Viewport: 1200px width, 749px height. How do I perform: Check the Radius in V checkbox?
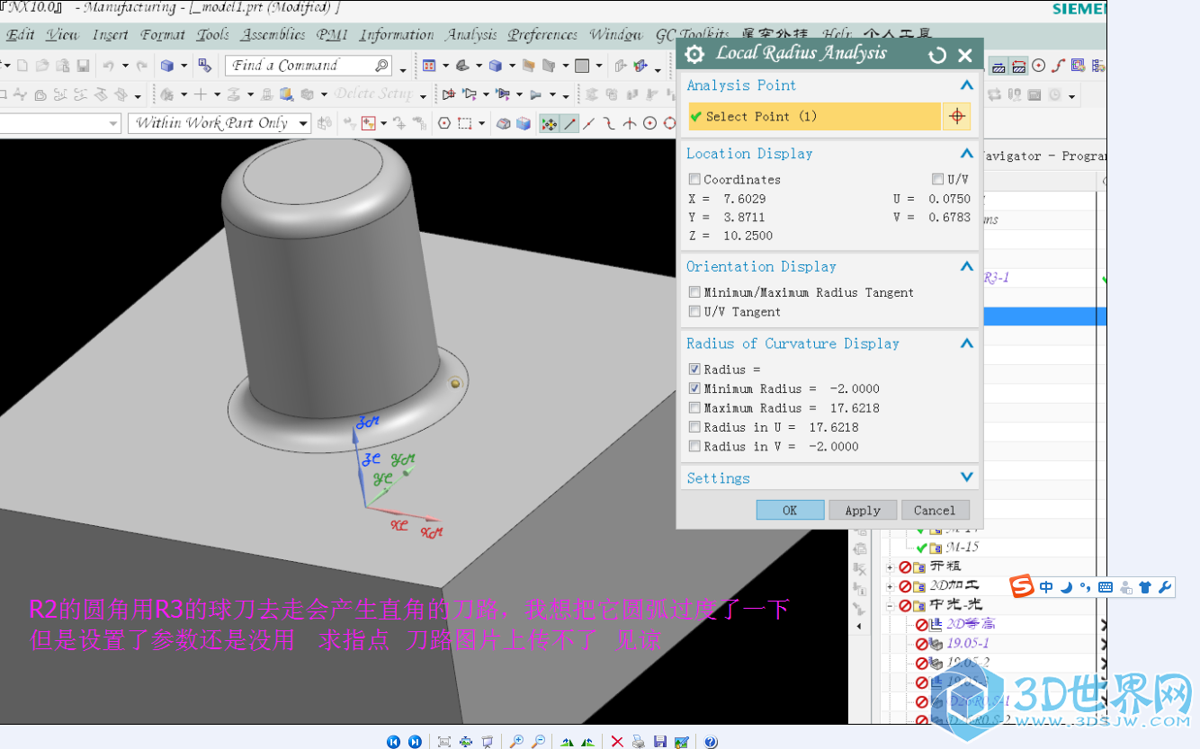coord(694,446)
